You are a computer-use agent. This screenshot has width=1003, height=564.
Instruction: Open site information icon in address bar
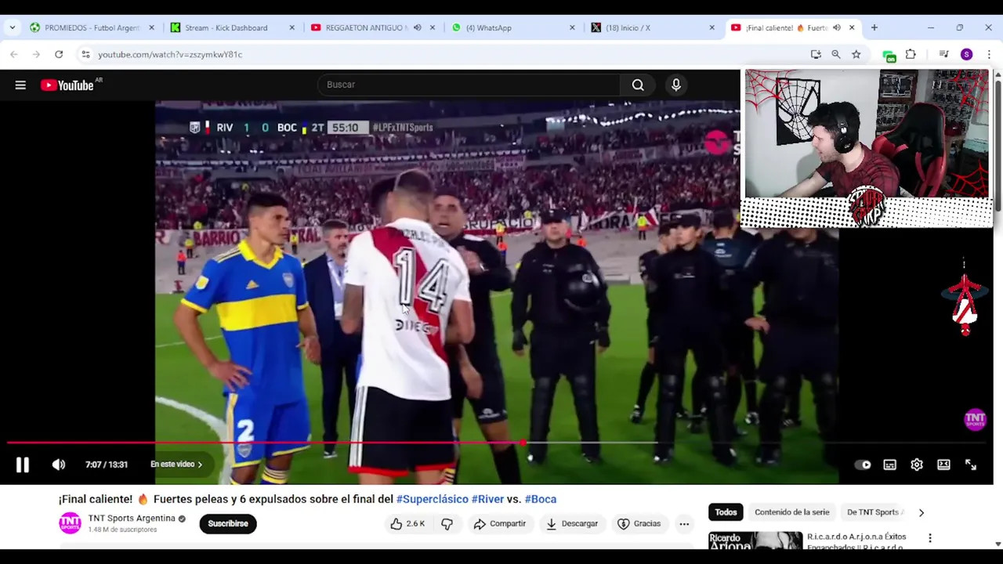click(85, 54)
